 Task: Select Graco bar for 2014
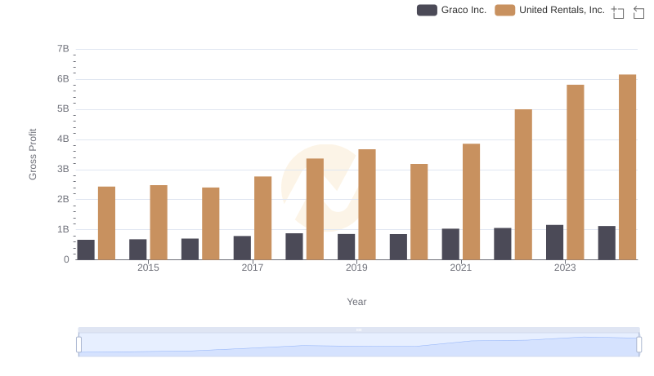point(86,250)
